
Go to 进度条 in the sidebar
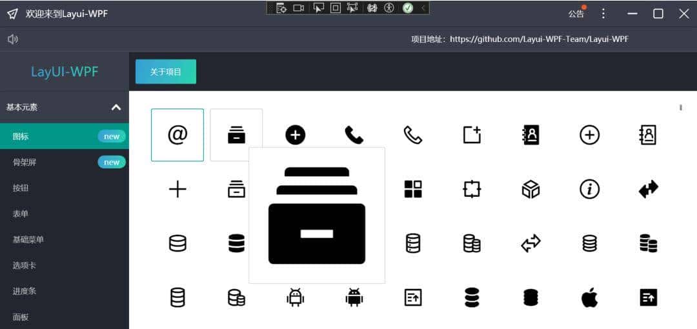(x=25, y=291)
